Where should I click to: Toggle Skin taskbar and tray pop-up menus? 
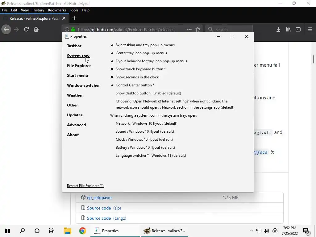[x=142, y=45]
